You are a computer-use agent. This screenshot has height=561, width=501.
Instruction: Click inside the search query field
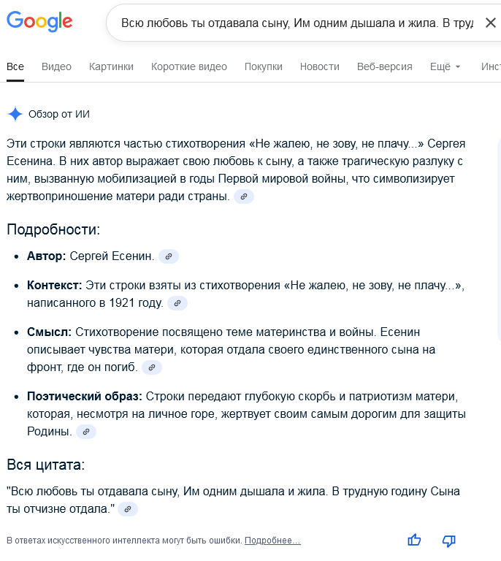297,23
